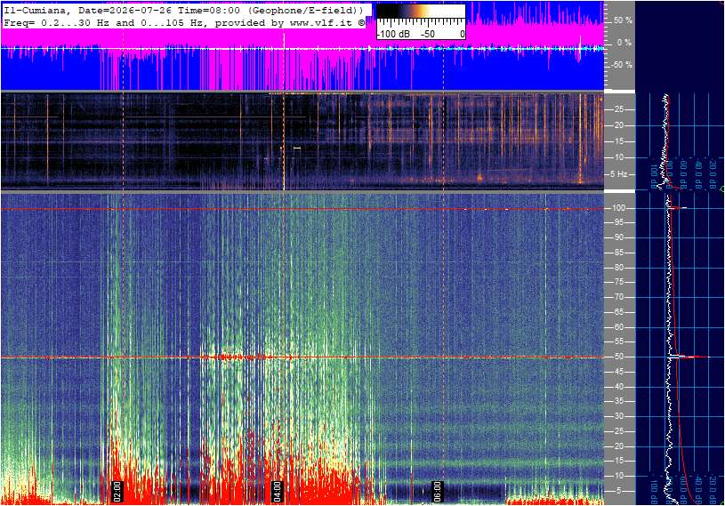Click the 02:00 time marker
The image size is (725, 506).
[x=117, y=491]
